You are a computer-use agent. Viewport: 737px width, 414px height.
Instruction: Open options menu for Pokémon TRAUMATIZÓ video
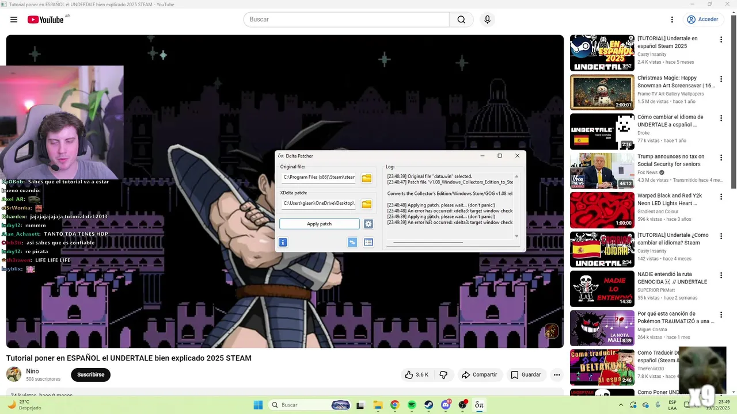pos(721,315)
